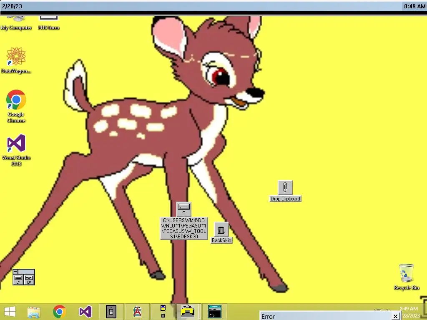Switch to Chrome in the taskbar
The image size is (427, 320).
(x=59, y=312)
